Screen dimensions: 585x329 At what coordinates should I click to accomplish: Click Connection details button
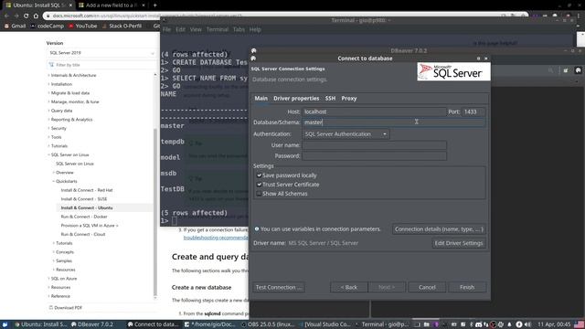click(x=439, y=229)
